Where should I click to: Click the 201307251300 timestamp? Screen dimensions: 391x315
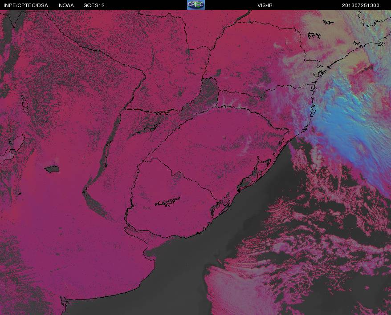pos(361,5)
